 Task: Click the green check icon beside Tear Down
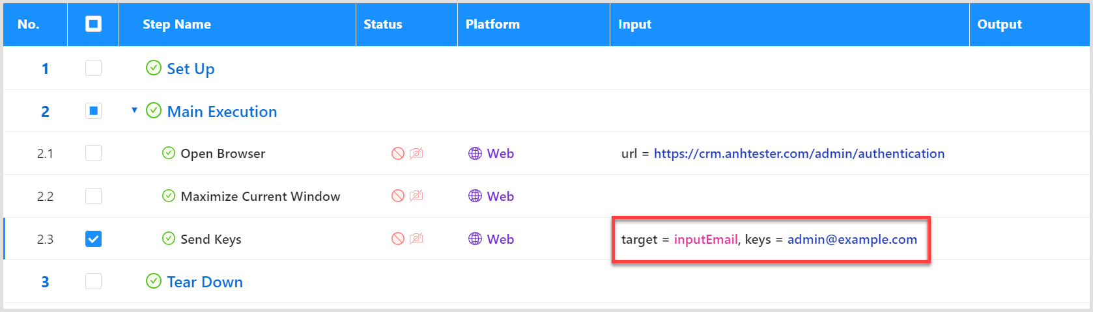tap(154, 281)
